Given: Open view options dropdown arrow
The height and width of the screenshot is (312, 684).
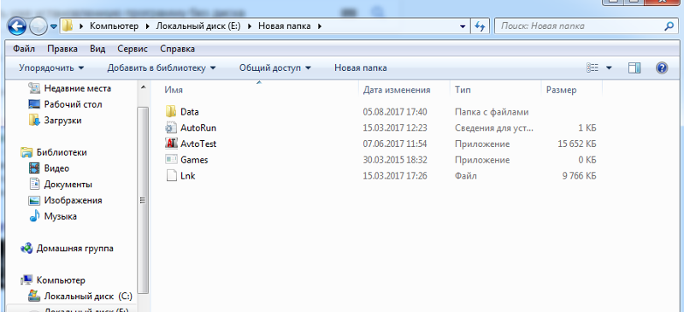Looking at the screenshot, I should coord(609,68).
